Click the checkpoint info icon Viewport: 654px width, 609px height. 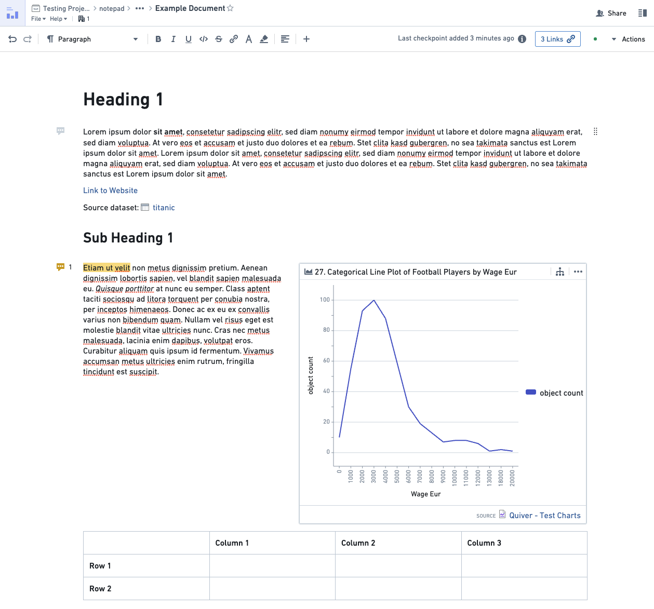pyautogui.click(x=522, y=39)
